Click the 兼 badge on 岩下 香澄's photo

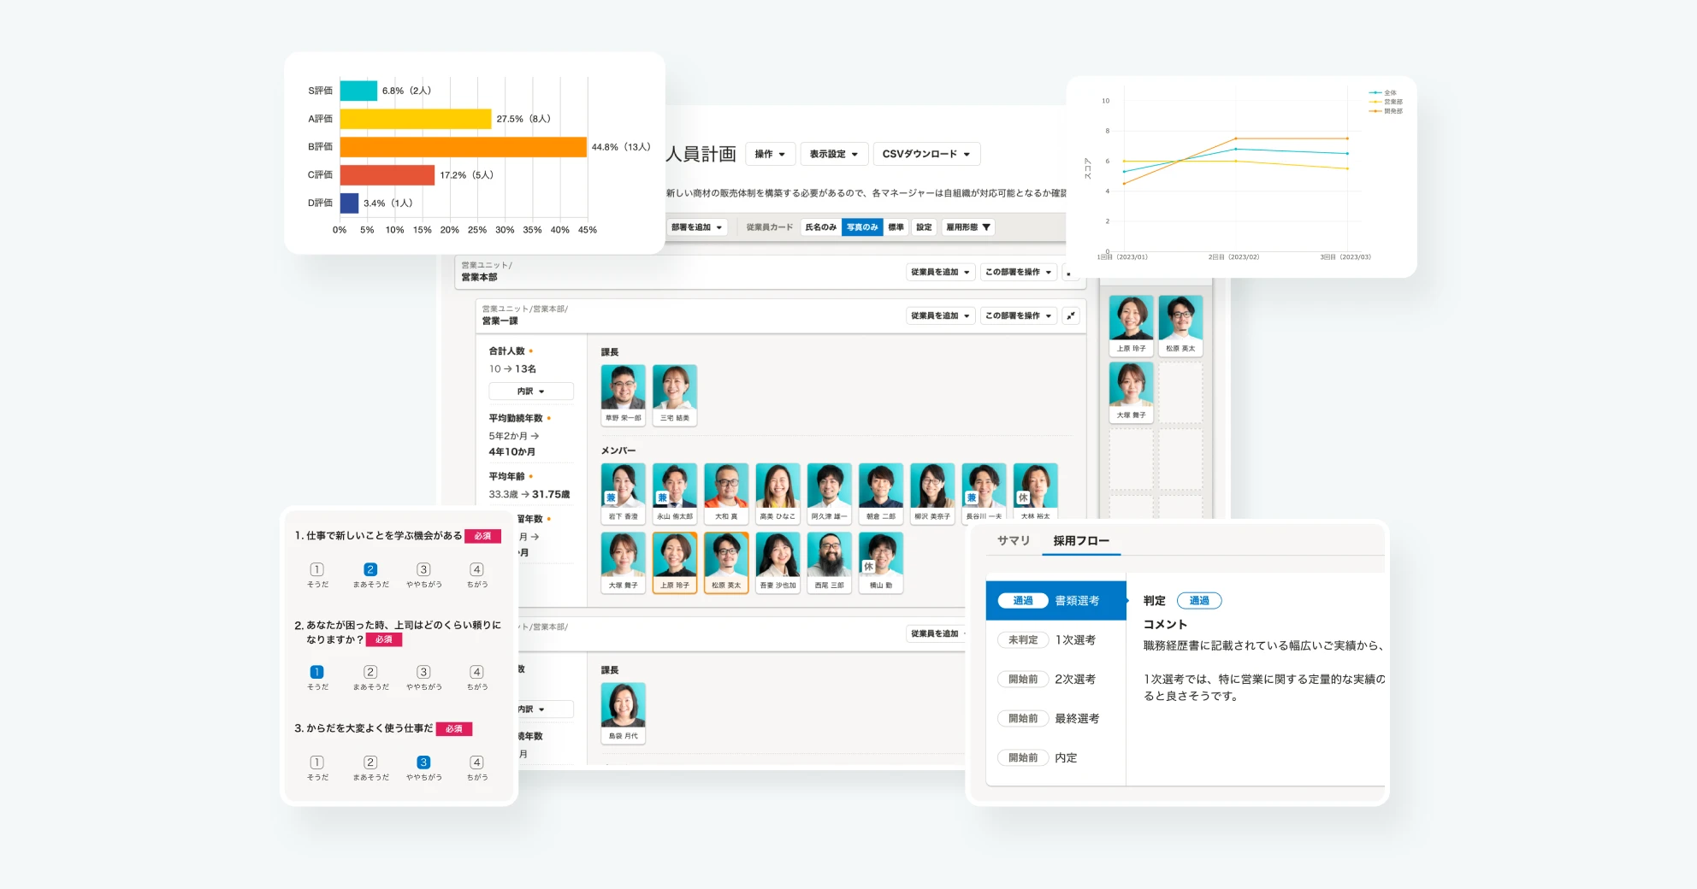point(611,497)
